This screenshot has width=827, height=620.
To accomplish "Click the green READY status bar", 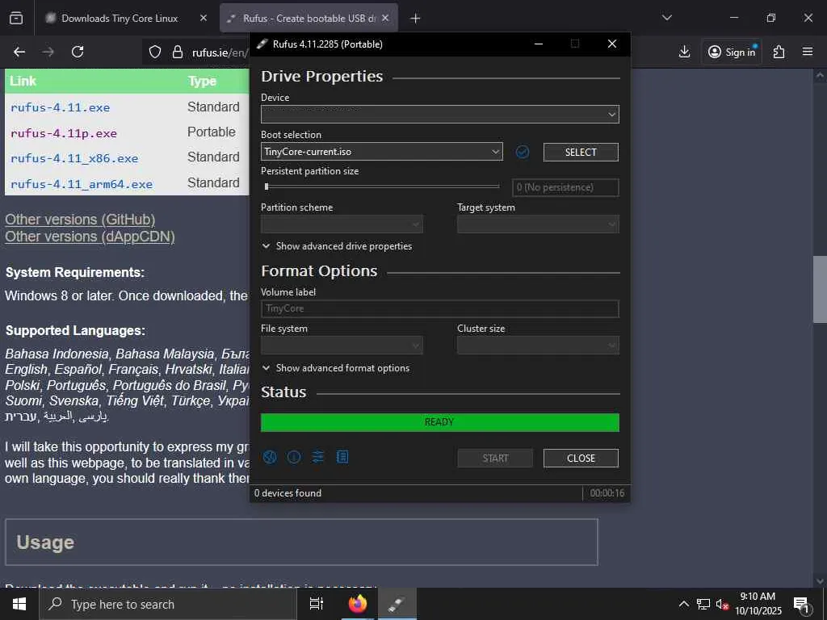I will coord(440,422).
